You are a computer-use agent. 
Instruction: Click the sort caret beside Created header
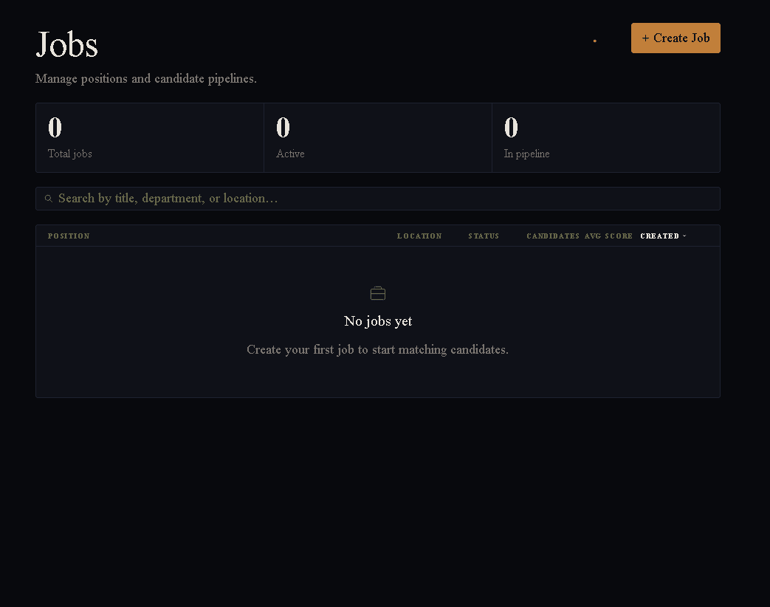pos(684,236)
